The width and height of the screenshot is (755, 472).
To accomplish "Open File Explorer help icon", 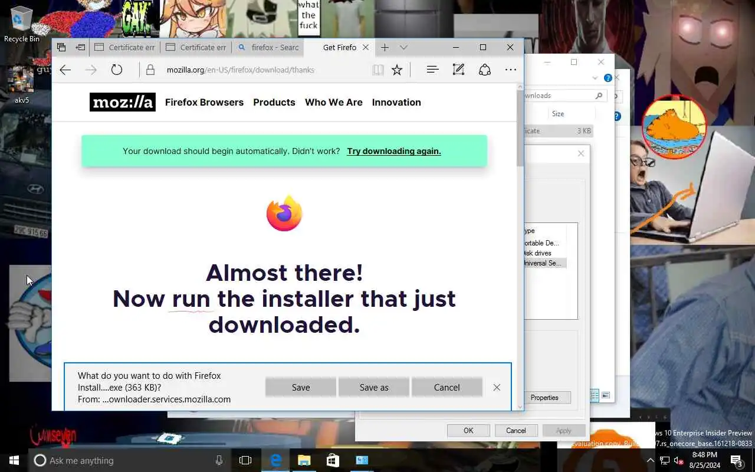I will click(x=608, y=78).
